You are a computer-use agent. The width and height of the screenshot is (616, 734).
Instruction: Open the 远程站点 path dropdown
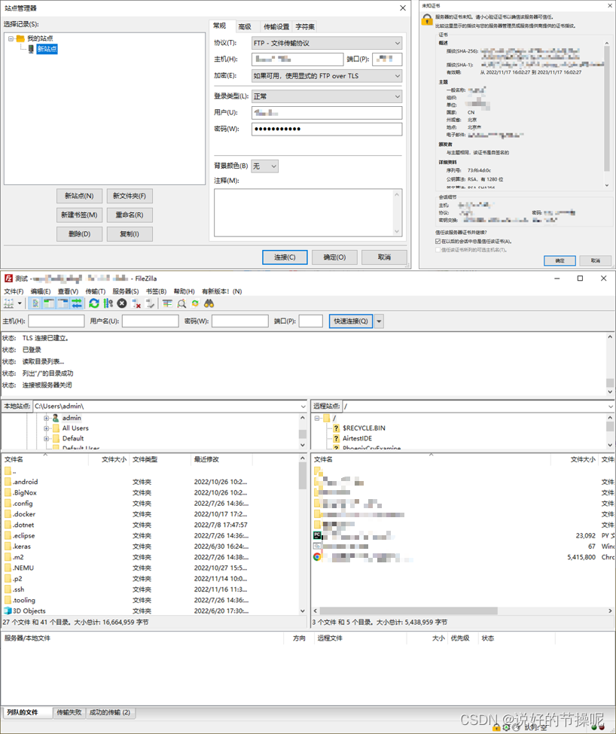pos(611,407)
